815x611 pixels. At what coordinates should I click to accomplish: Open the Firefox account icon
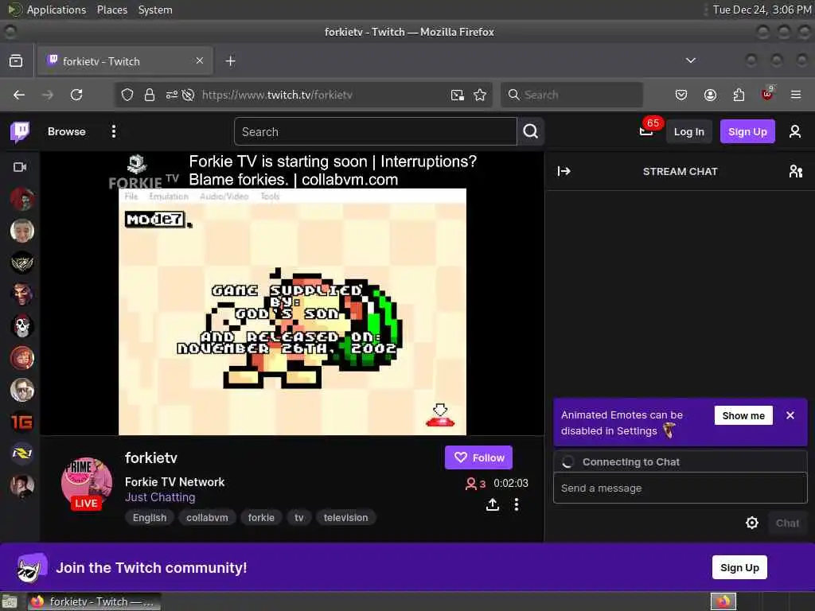click(x=710, y=95)
